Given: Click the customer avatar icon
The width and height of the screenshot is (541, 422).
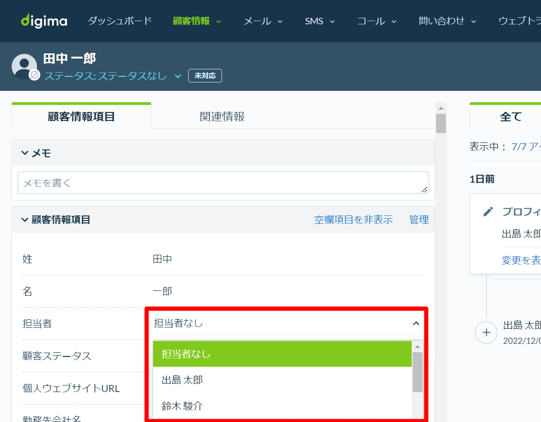Looking at the screenshot, I should (24, 66).
